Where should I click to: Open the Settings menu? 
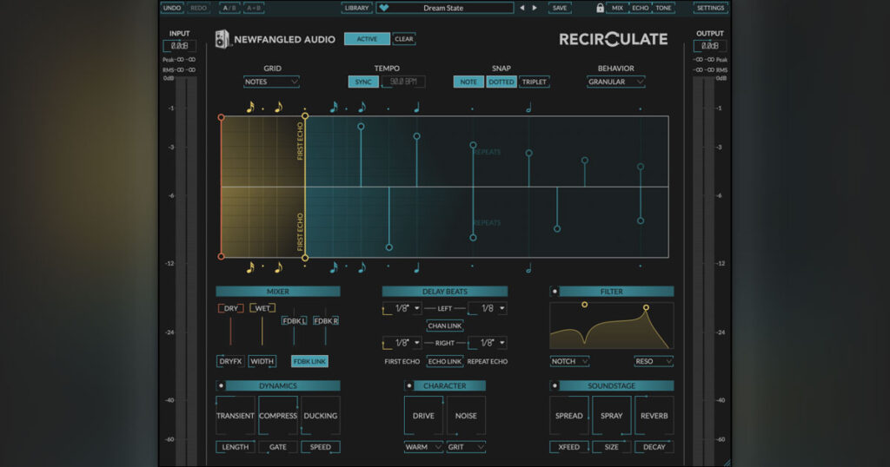(x=711, y=8)
